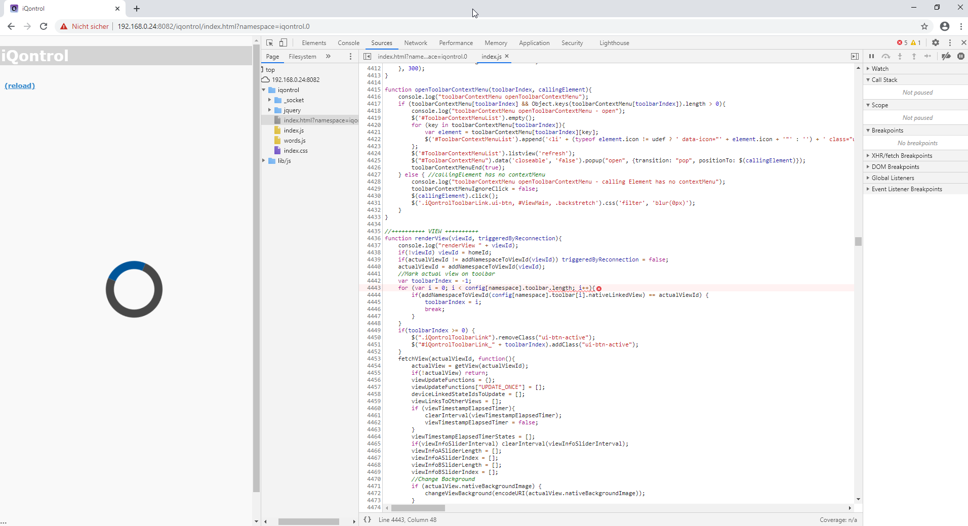Close the DevTools panel

tap(963, 43)
